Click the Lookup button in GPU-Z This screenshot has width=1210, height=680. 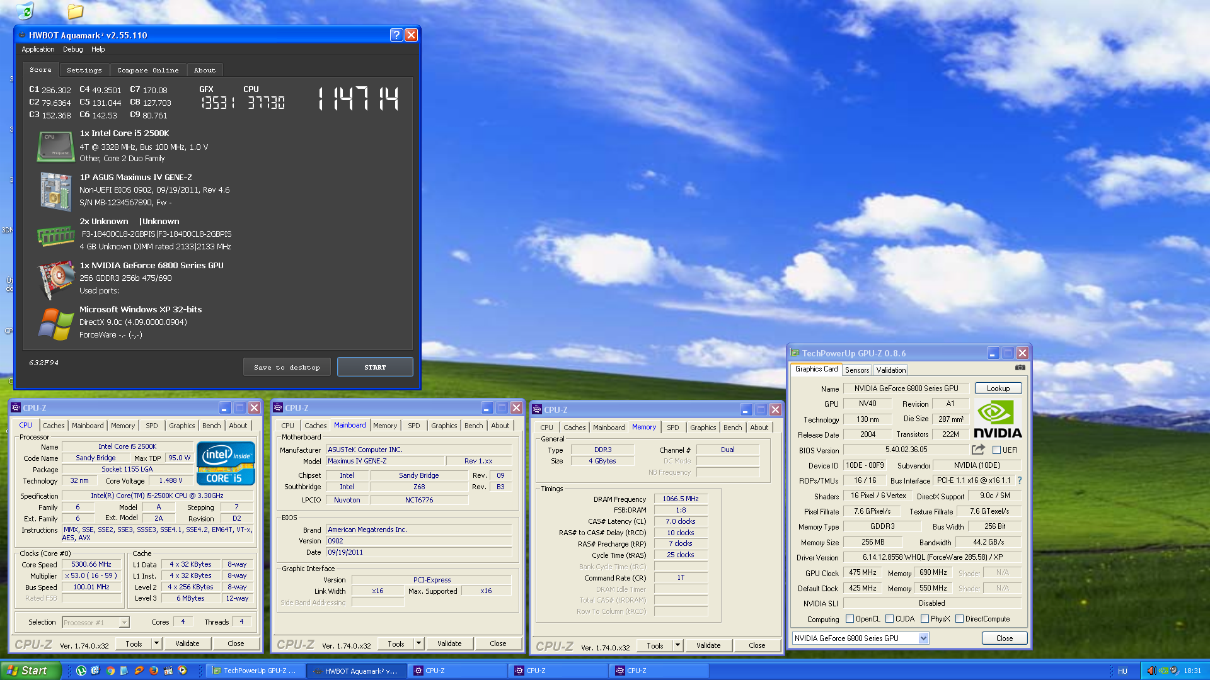998,388
